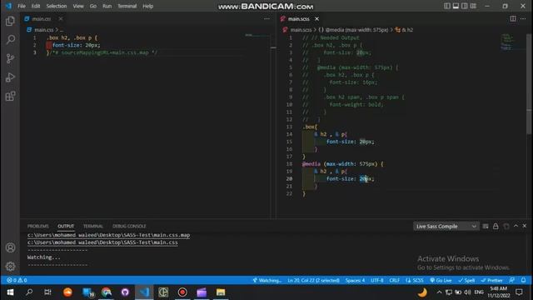The image size is (533, 300).
Task: Open More Actions for main.scss editor group
Action: [x=523, y=18]
